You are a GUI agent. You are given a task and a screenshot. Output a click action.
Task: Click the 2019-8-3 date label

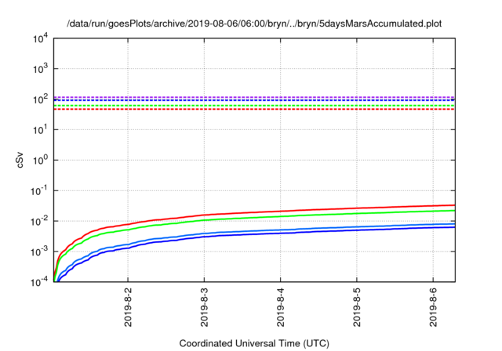coord(204,307)
